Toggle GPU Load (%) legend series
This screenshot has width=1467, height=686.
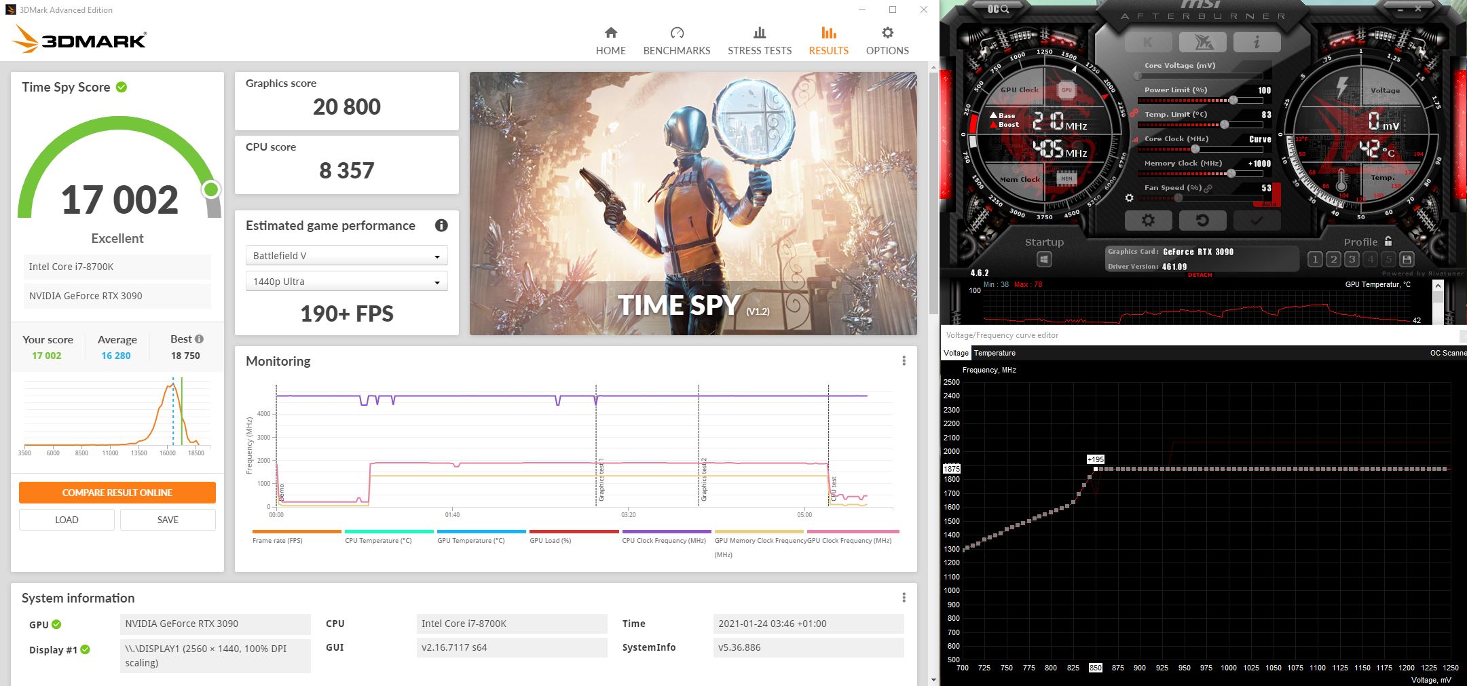click(x=574, y=537)
